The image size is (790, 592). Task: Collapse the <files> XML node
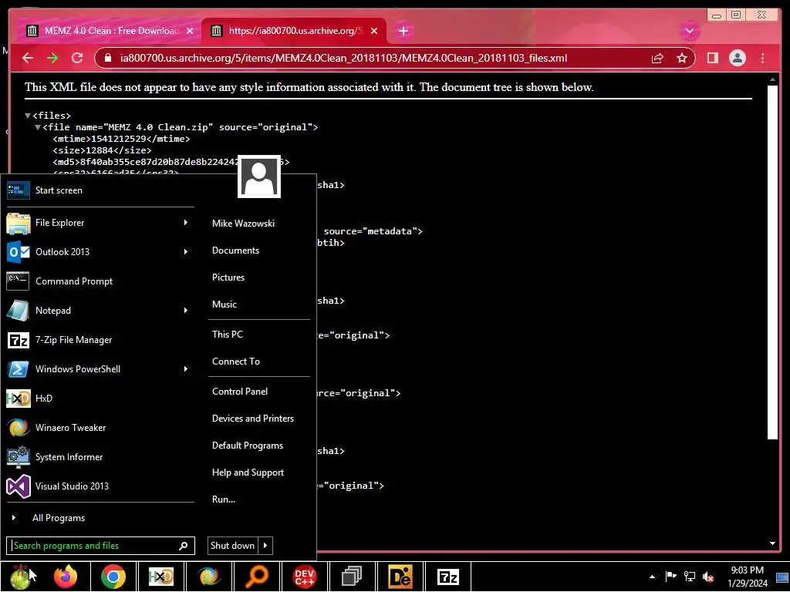(28, 116)
